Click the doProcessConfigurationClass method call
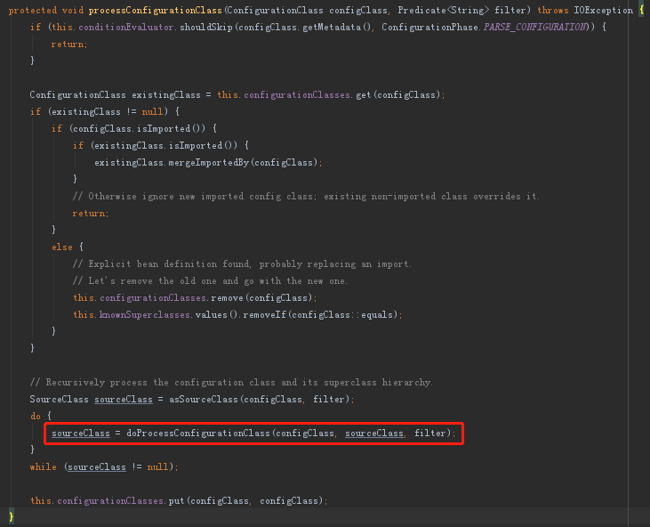The width and height of the screenshot is (650, 527). 198,433
